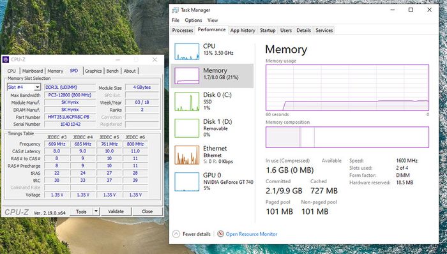
Task: Click the 4 GBytes module size value
Action: tap(142, 87)
